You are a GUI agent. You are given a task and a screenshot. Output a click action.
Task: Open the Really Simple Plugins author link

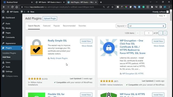pyautogui.click(x=59, y=58)
